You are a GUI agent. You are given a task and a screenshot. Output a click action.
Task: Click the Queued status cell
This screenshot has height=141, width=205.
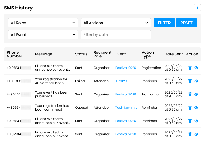click(x=81, y=108)
